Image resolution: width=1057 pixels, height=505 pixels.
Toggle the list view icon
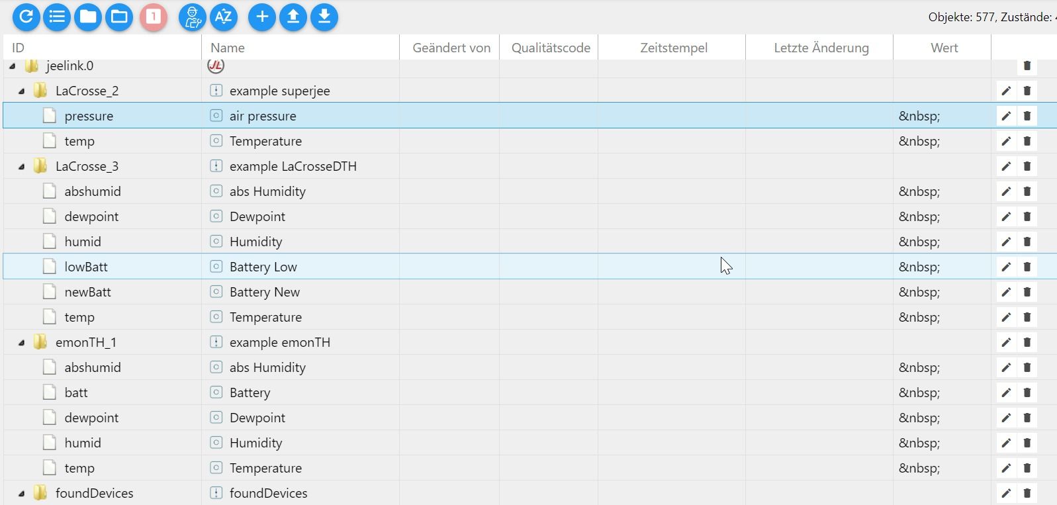click(57, 17)
